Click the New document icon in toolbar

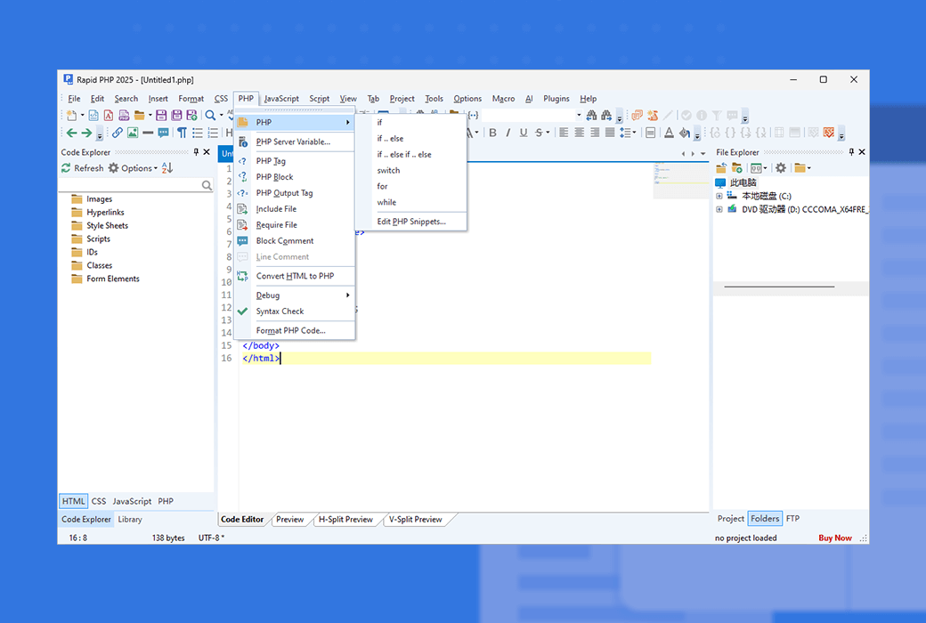71,115
